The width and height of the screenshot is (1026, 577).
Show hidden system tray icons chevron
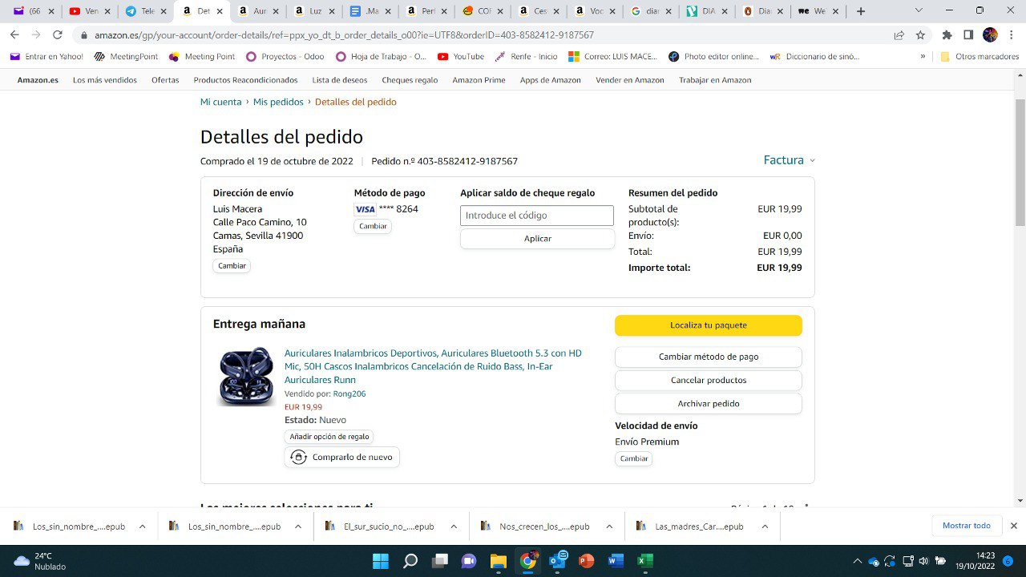click(857, 560)
